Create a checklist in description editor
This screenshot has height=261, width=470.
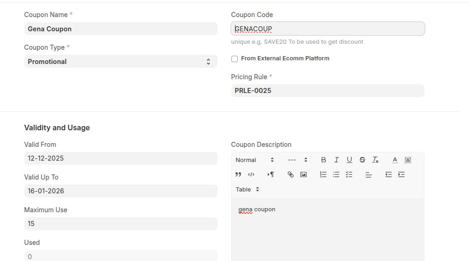349,174
